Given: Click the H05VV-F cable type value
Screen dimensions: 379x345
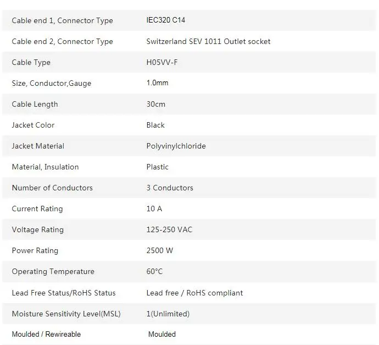Looking at the screenshot, I should click(x=162, y=62).
